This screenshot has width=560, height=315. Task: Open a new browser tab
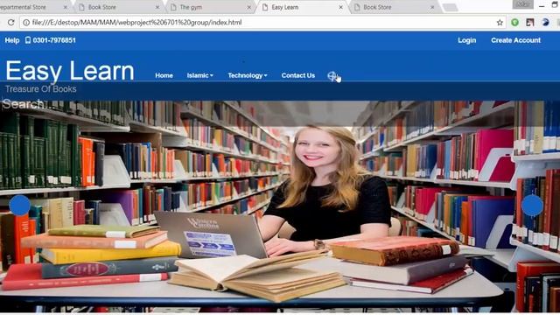[450, 7]
